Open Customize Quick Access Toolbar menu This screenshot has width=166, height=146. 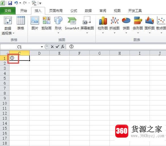pos(40,3)
